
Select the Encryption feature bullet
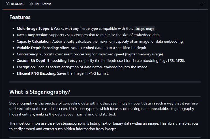tap(82, 67)
